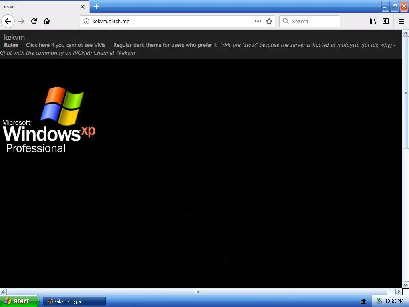Toggle the sidebar panel icon
409x307 pixels.
pos(386,21)
